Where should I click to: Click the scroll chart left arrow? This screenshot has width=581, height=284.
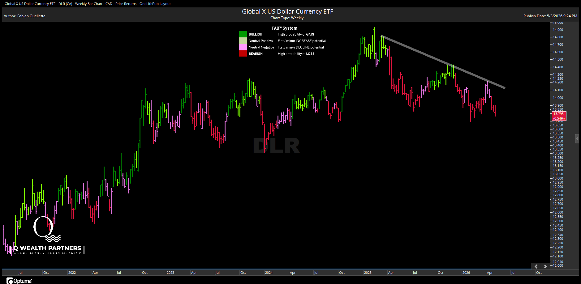click(x=536, y=266)
